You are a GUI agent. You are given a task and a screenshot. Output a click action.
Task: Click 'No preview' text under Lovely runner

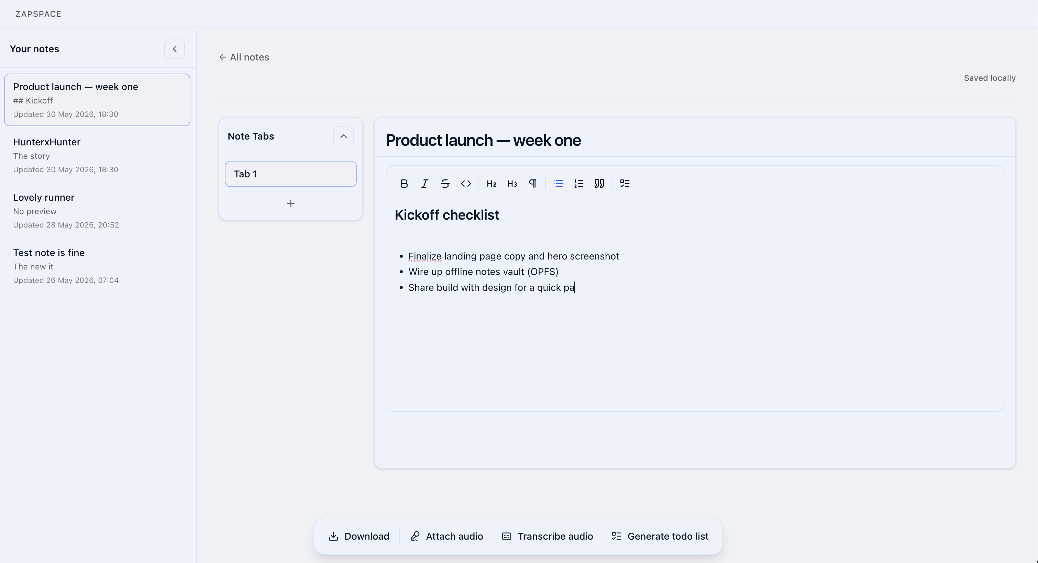click(x=35, y=211)
